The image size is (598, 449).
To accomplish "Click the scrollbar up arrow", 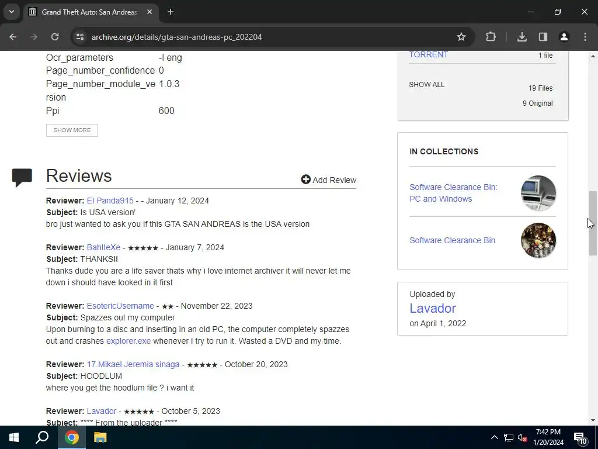I will pyautogui.click(x=593, y=56).
